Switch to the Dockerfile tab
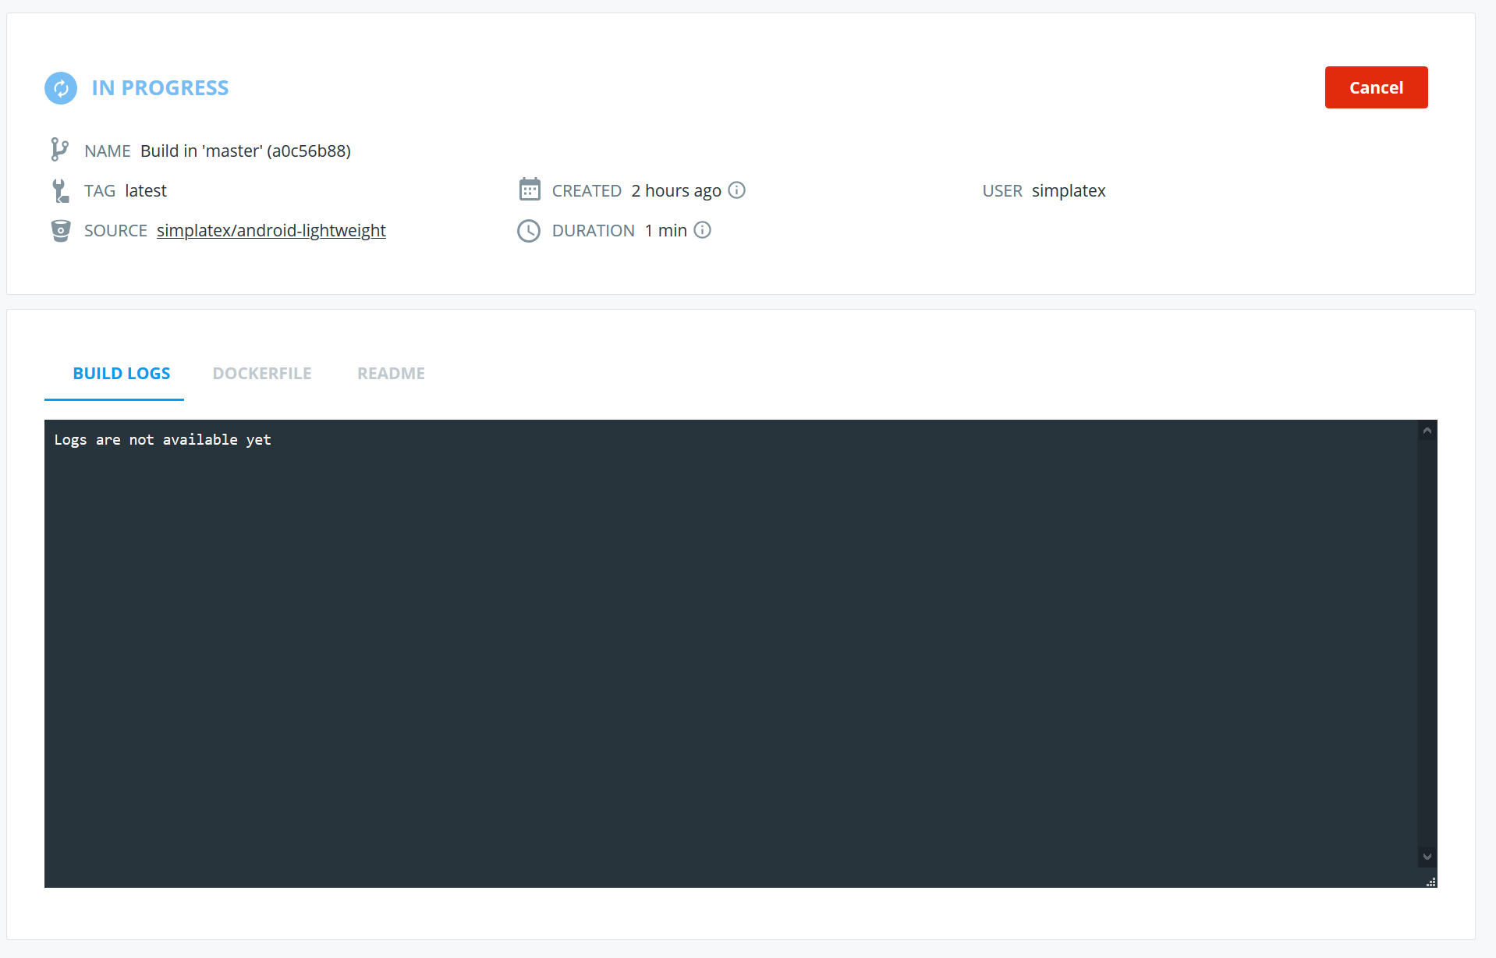Viewport: 1496px width, 958px height. click(262, 374)
